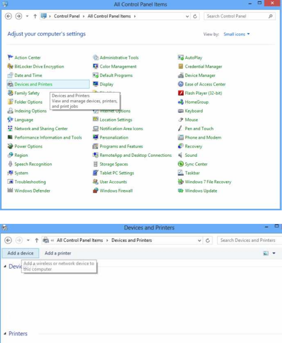This screenshot has width=282, height=343.
Task: Open the Windows Firewall icon
Action: coord(96,190)
